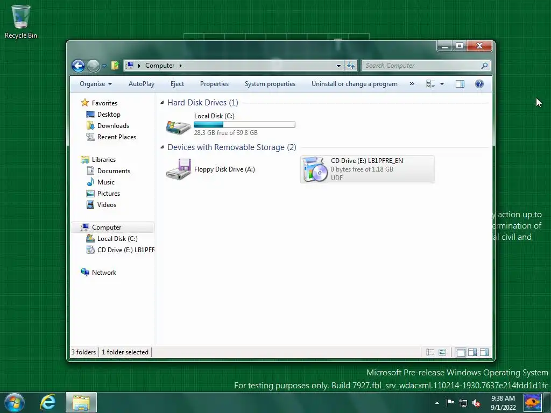Switch to details view in status bar
Viewport: 551px width, 413px height.
coord(430,352)
